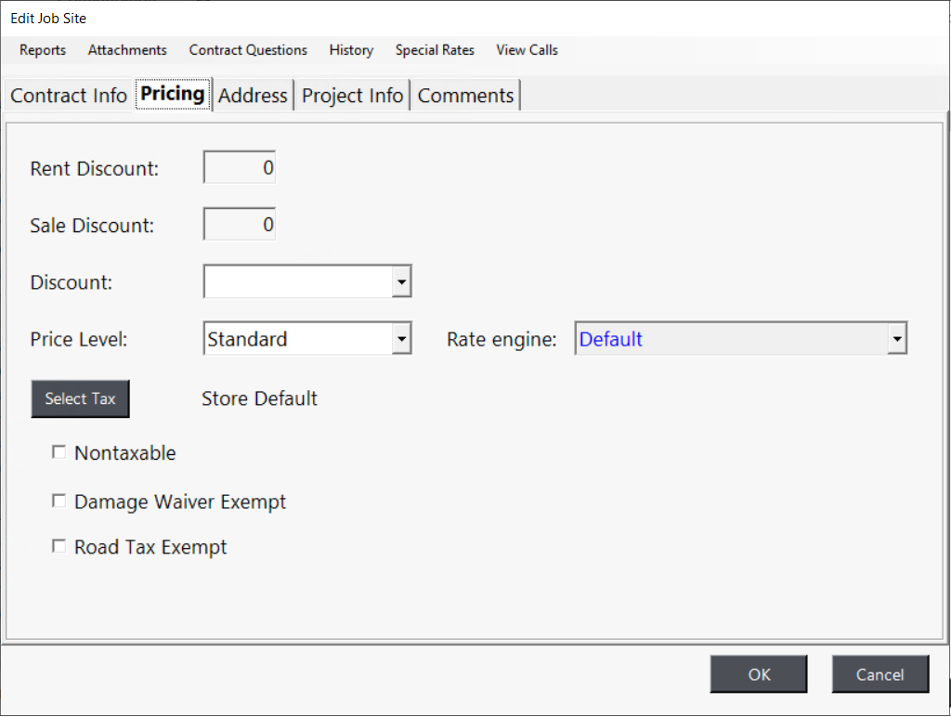Open Contract Questions menu item
Viewport: 951px width, 717px height.
pyautogui.click(x=248, y=50)
